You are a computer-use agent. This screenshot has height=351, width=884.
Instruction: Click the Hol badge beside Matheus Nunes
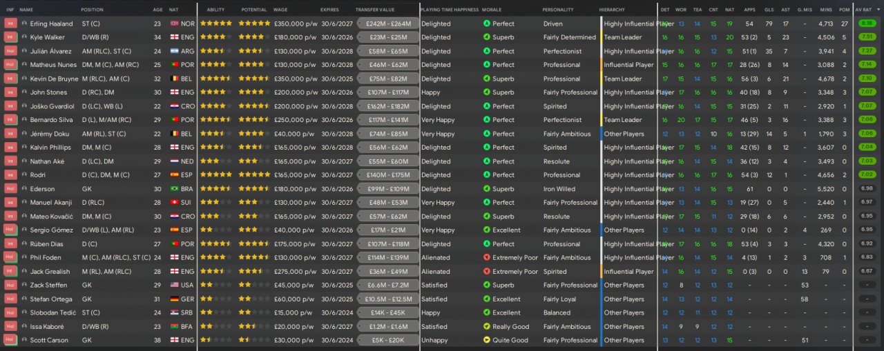click(10, 65)
